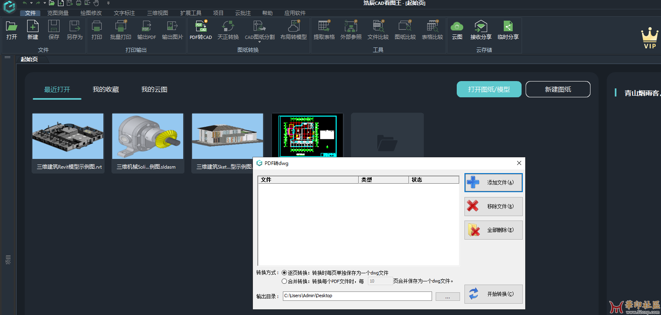Click the quick access print icon
The height and width of the screenshot is (315, 661).
coord(79,3)
